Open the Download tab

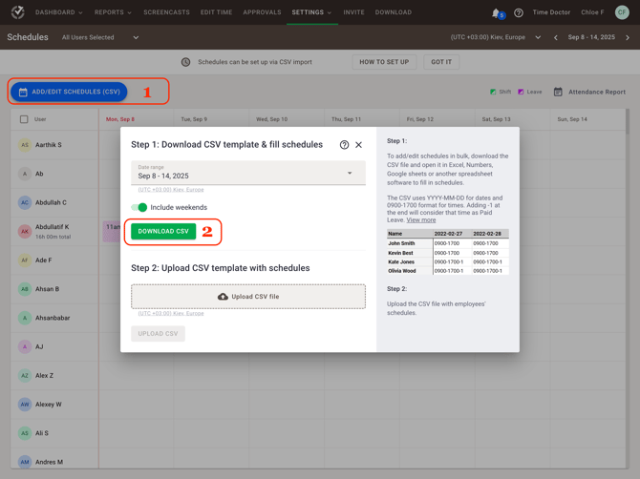click(394, 12)
